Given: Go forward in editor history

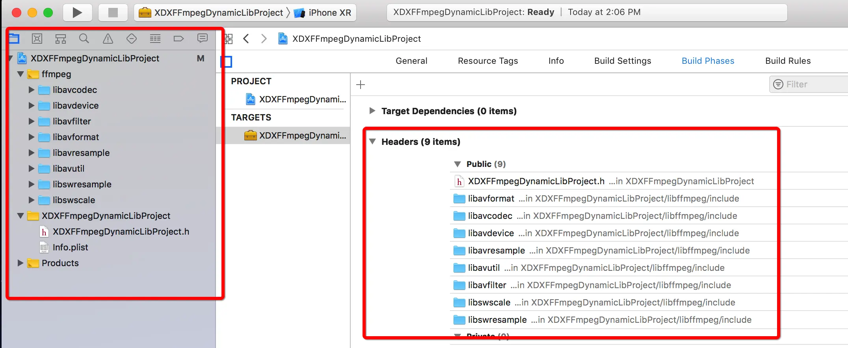Looking at the screenshot, I should click(264, 39).
